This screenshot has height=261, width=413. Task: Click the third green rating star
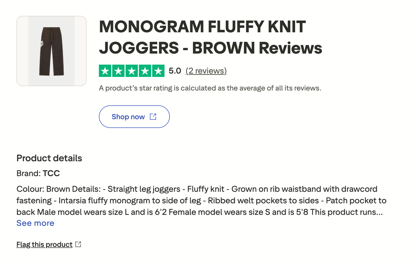click(132, 71)
